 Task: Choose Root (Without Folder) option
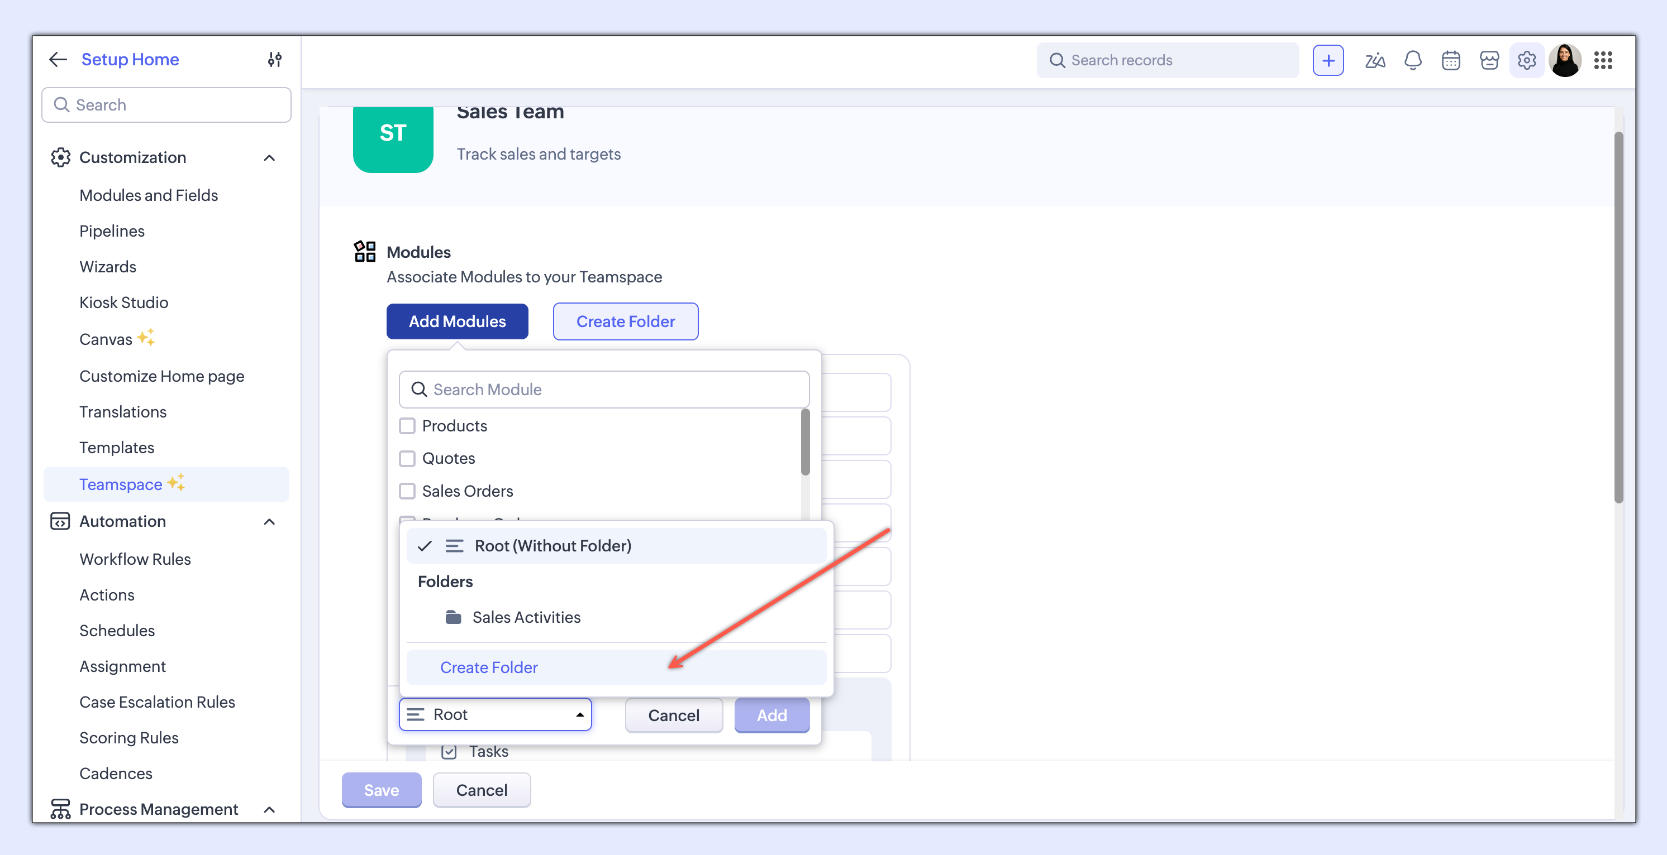[553, 545]
